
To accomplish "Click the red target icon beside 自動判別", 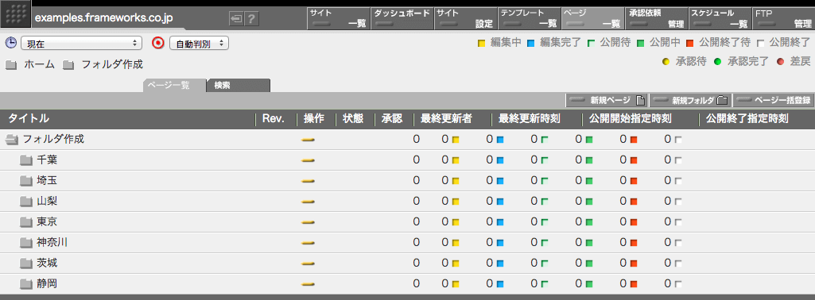I will 158,43.
